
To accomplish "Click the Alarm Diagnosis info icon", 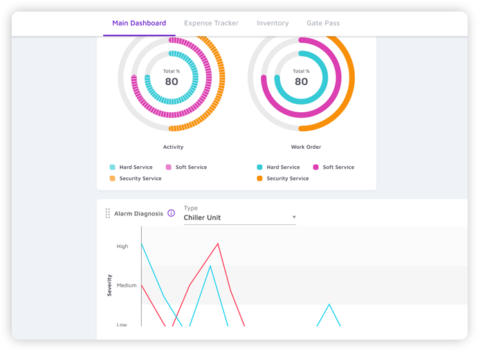I will [172, 213].
